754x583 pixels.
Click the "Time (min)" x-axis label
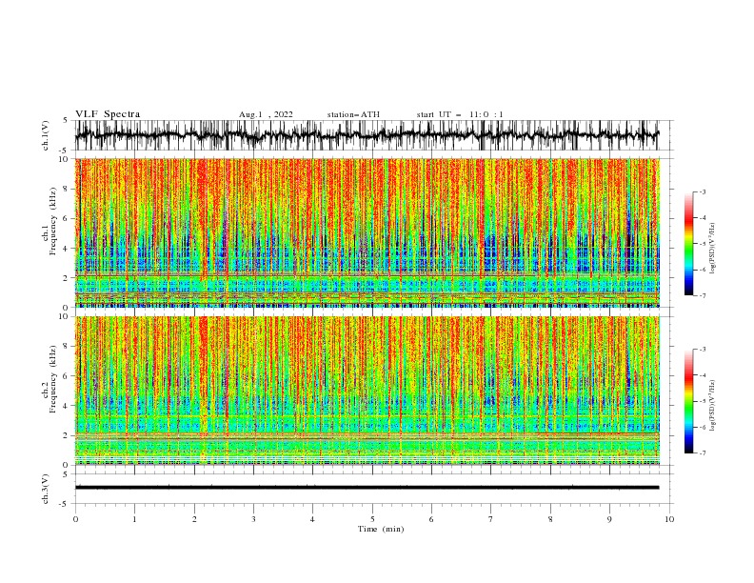tap(381, 529)
